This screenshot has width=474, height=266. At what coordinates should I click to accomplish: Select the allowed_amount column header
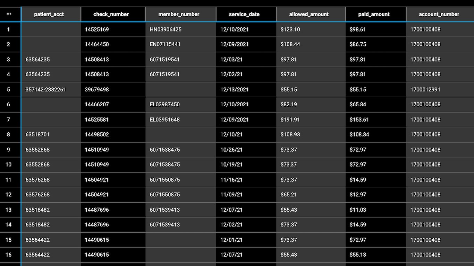tap(309, 14)
